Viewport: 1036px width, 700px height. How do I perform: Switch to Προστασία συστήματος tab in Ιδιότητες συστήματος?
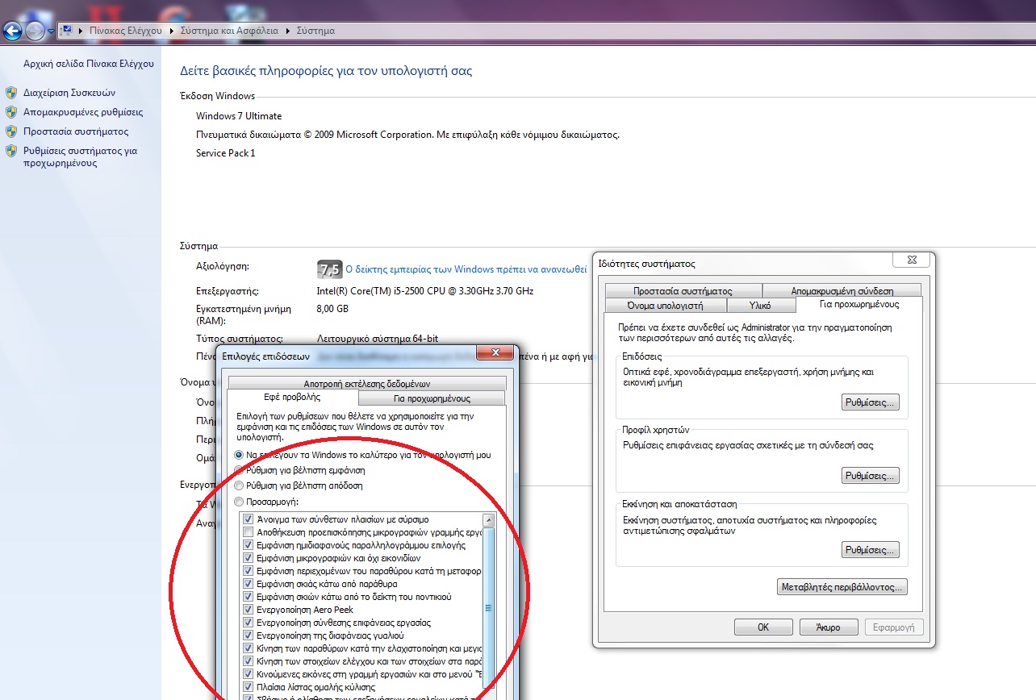point(683,291)
